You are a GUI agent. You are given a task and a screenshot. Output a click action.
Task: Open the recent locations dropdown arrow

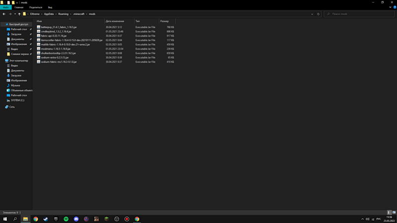pyautogui.click(x=14, y=14)
